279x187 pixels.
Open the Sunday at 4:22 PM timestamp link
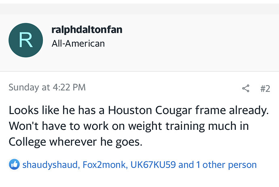pyautogui.click(x=47, y=88)
